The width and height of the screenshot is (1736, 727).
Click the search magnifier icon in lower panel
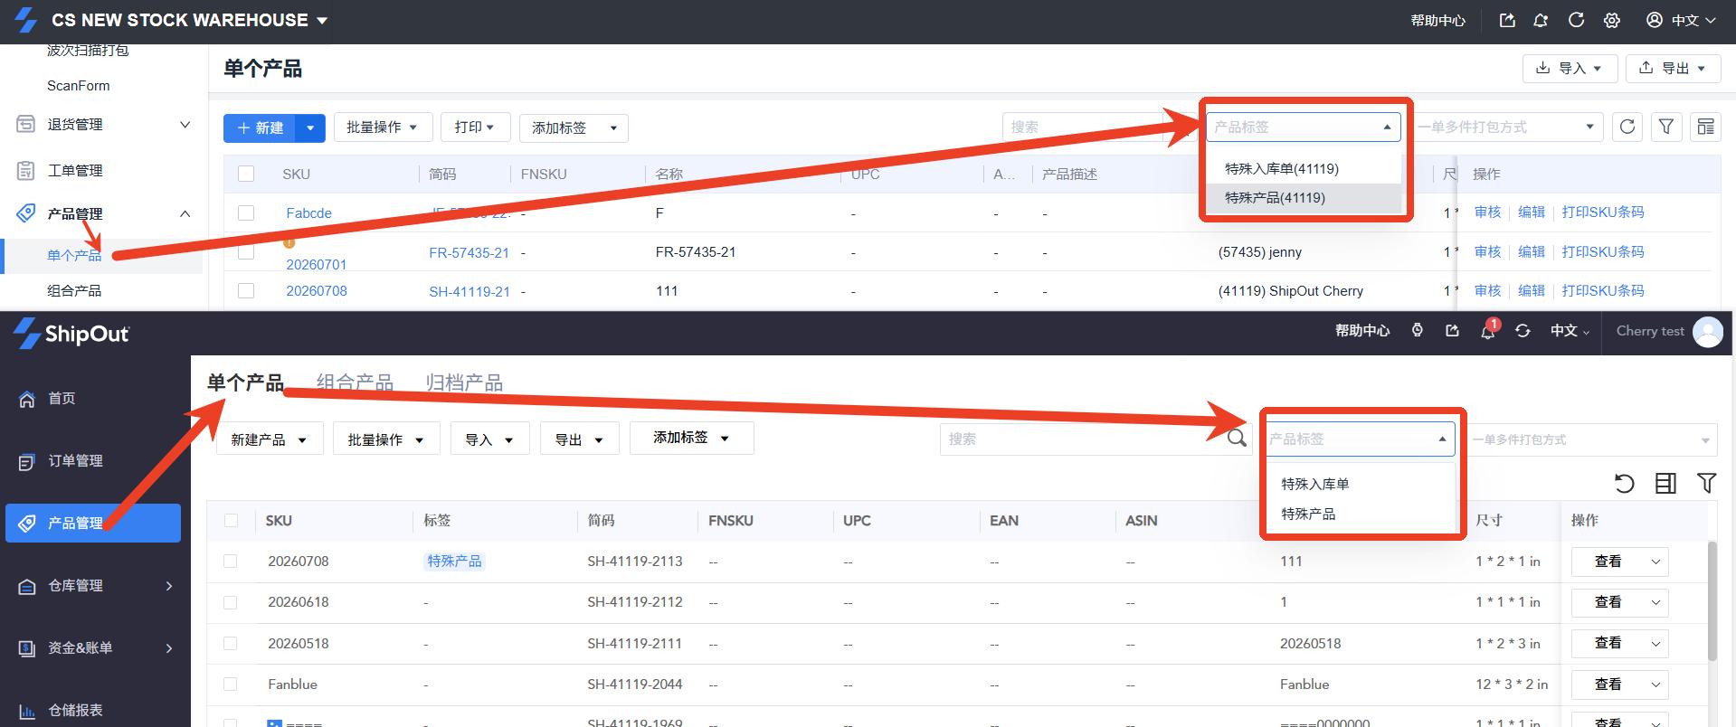point(1236,439)
